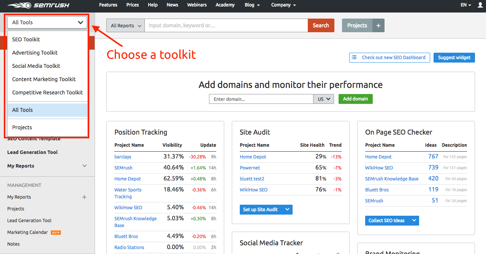Click the plus icon next to My Reports

(x=84, y=197)
